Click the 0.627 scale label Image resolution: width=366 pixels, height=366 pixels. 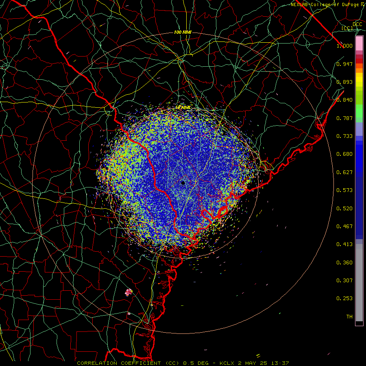pyautogui.click(x=344, y=172)
